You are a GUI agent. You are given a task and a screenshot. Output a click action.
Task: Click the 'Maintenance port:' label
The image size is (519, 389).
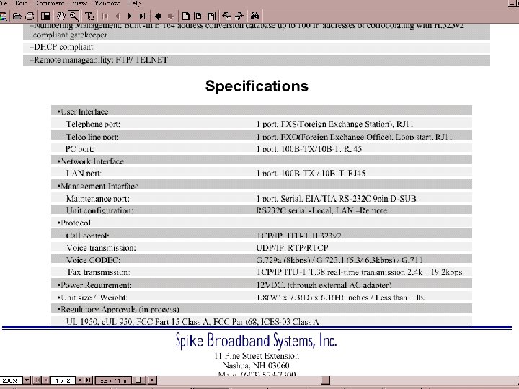pos(97,199)
